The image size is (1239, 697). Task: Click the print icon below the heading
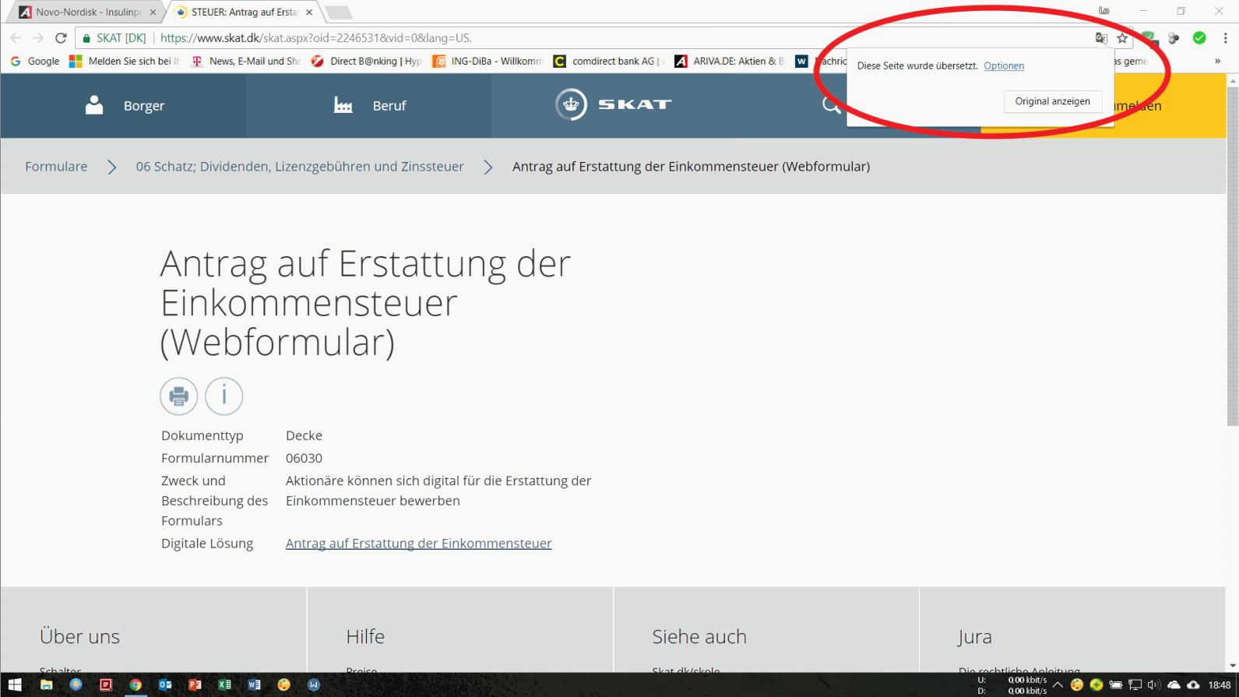click(x=178, y=396)
